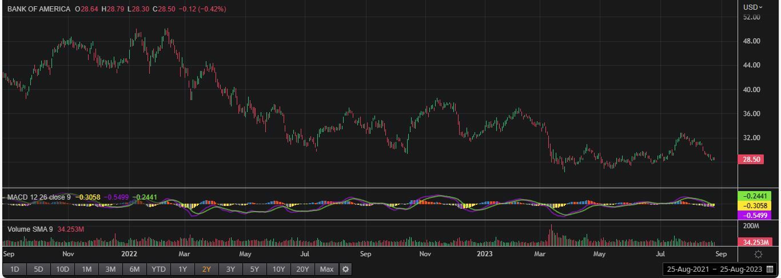Choose the 1M time range
This screenshot has height=278, width=781.
coord(87,269)
